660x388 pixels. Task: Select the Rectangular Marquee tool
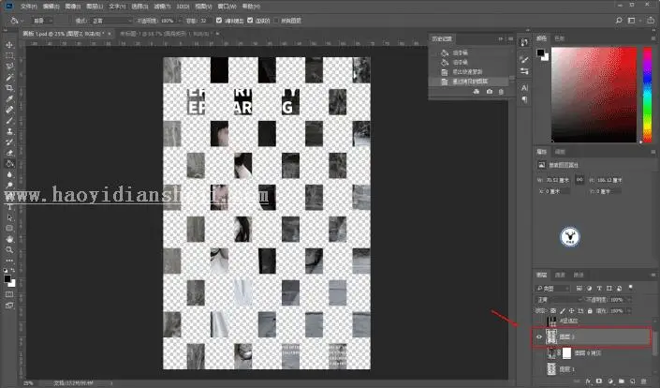pos(9,55)
